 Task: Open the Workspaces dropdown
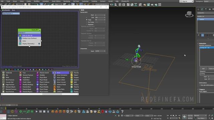209,1
